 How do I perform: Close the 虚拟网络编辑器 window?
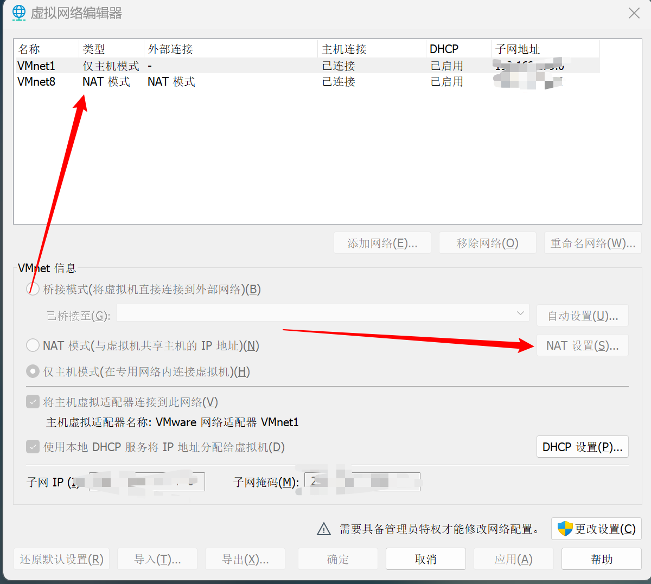[634, 13]
